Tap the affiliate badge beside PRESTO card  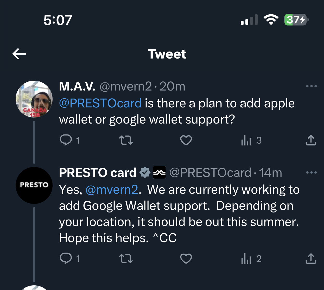[x=159, y=172]
